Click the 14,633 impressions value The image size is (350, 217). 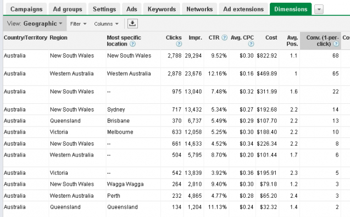pyautogui.click(x=193, y=143)
